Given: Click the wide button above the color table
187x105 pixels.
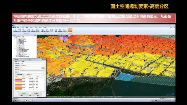Looking at the screenshot, I should pyautogui.click(x=19, y=74).
